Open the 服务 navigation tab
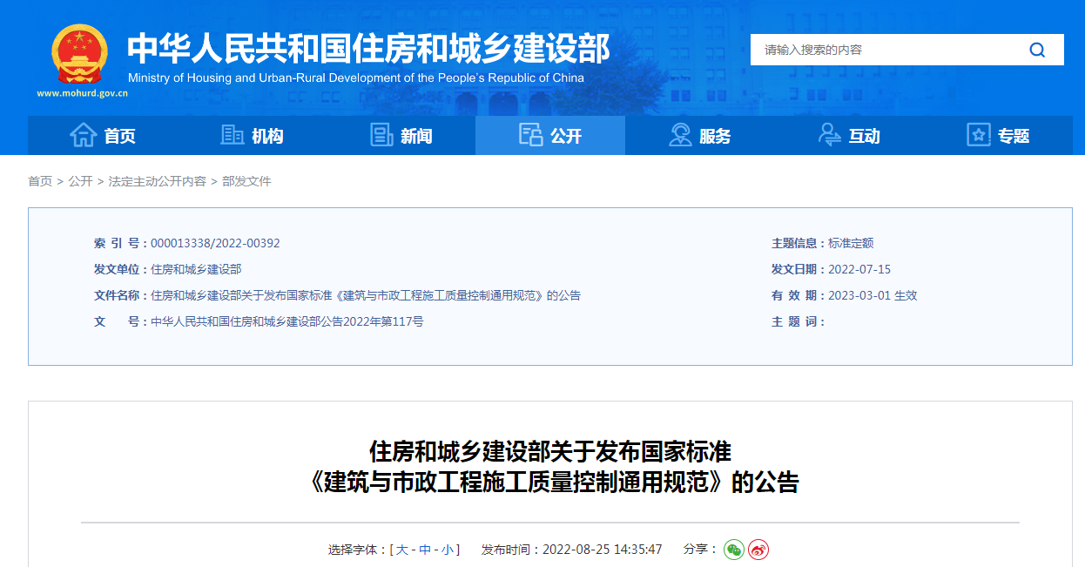 click(x=699, y=136)
